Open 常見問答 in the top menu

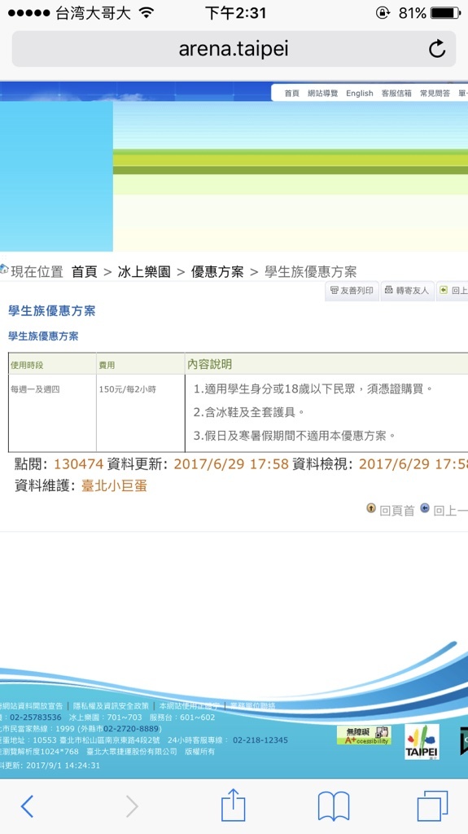pos(435,93)
